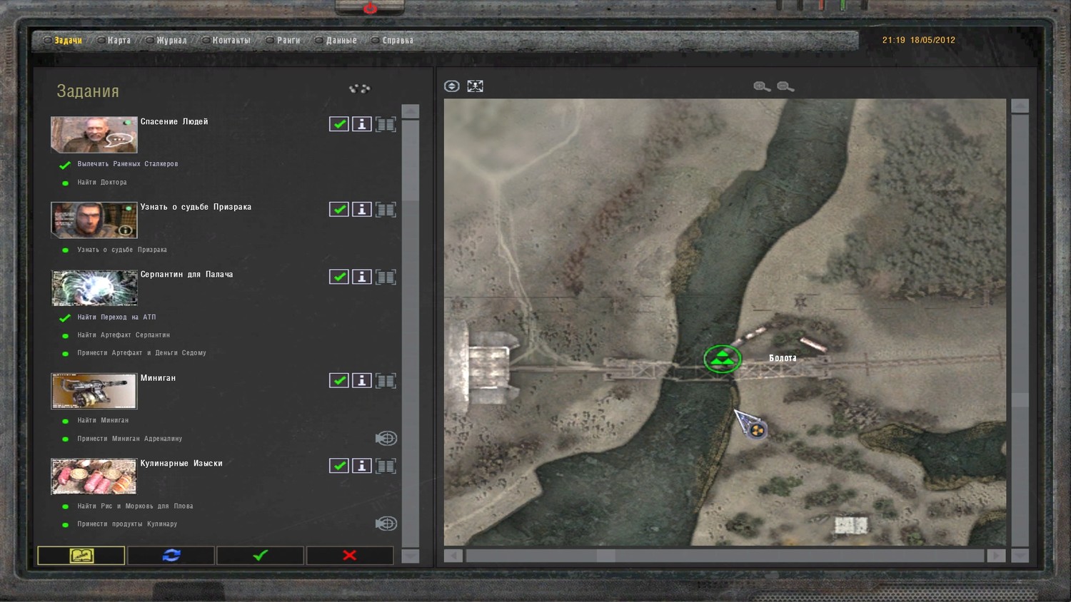Screen dimensions: 1071x602
Task: Click list icon of Кулинарные Изыски task
Action: (x=386, y=466)
